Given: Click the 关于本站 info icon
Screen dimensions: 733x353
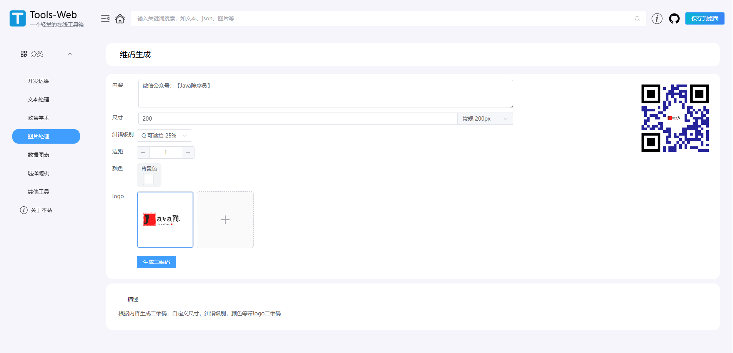Looking at the screenshot, I should 24,210.
